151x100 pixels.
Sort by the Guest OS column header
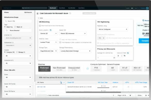(x=71, y=83)
